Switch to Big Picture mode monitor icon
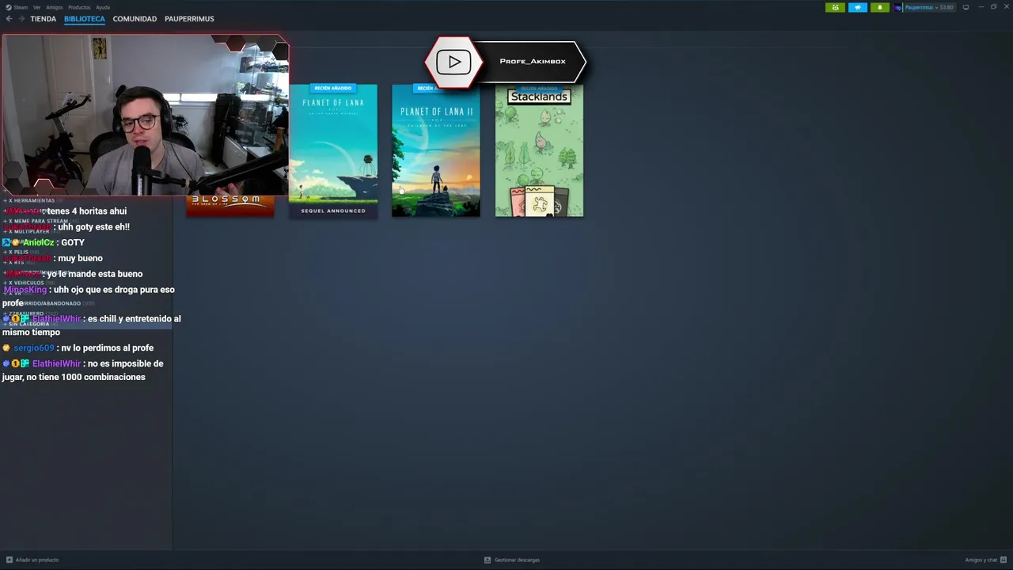 click(966, 7)
